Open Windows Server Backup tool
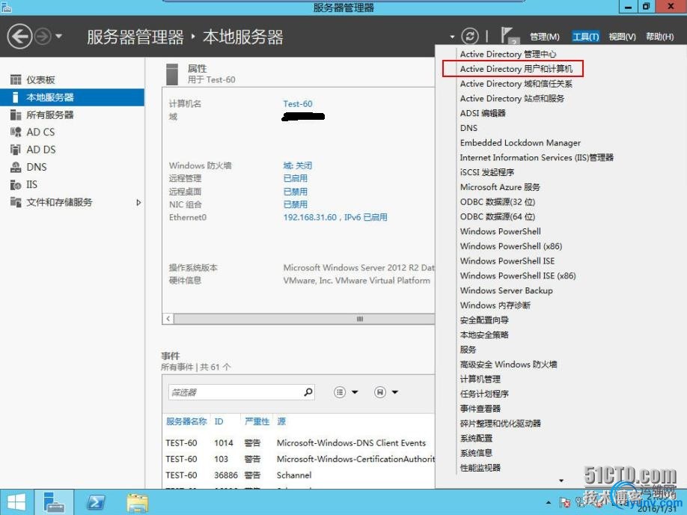This screenshot has height=515, width=687. (506, 290)
